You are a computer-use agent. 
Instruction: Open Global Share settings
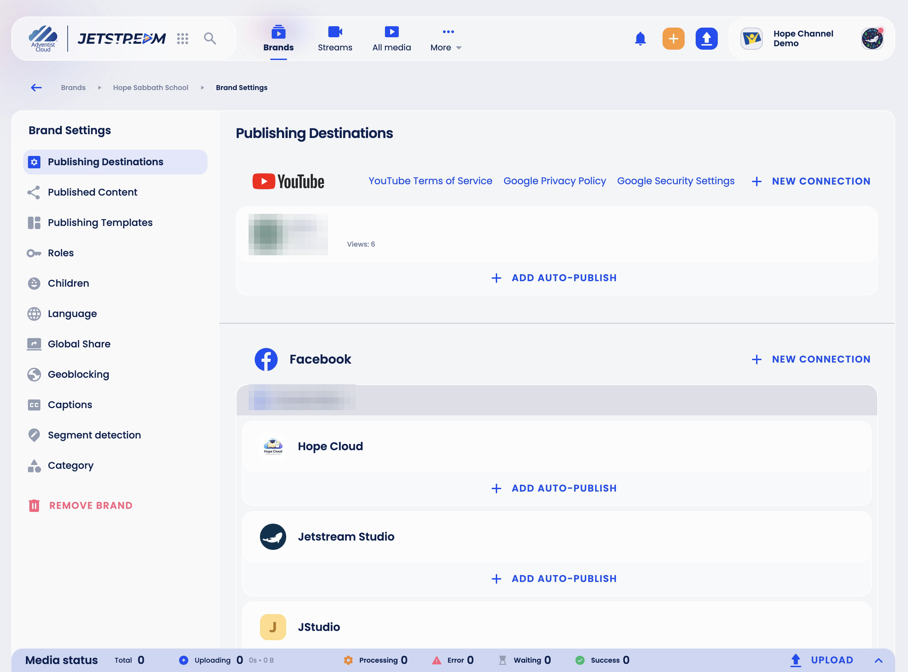[115, 344]
